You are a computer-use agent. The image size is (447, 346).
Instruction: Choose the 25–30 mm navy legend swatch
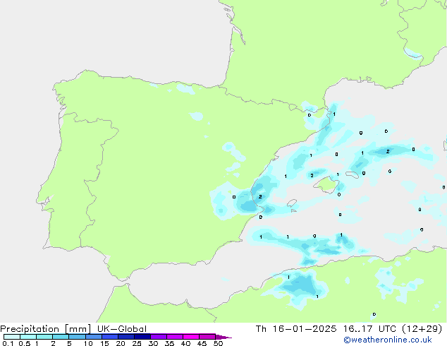click(142, 337)
